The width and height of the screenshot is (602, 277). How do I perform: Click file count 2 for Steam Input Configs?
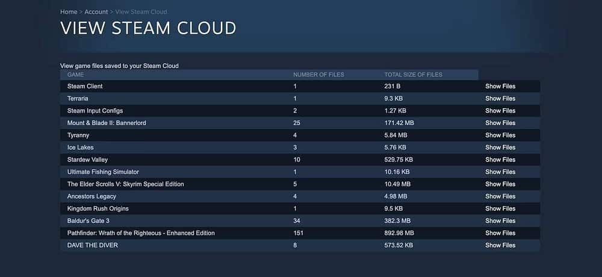295,111
